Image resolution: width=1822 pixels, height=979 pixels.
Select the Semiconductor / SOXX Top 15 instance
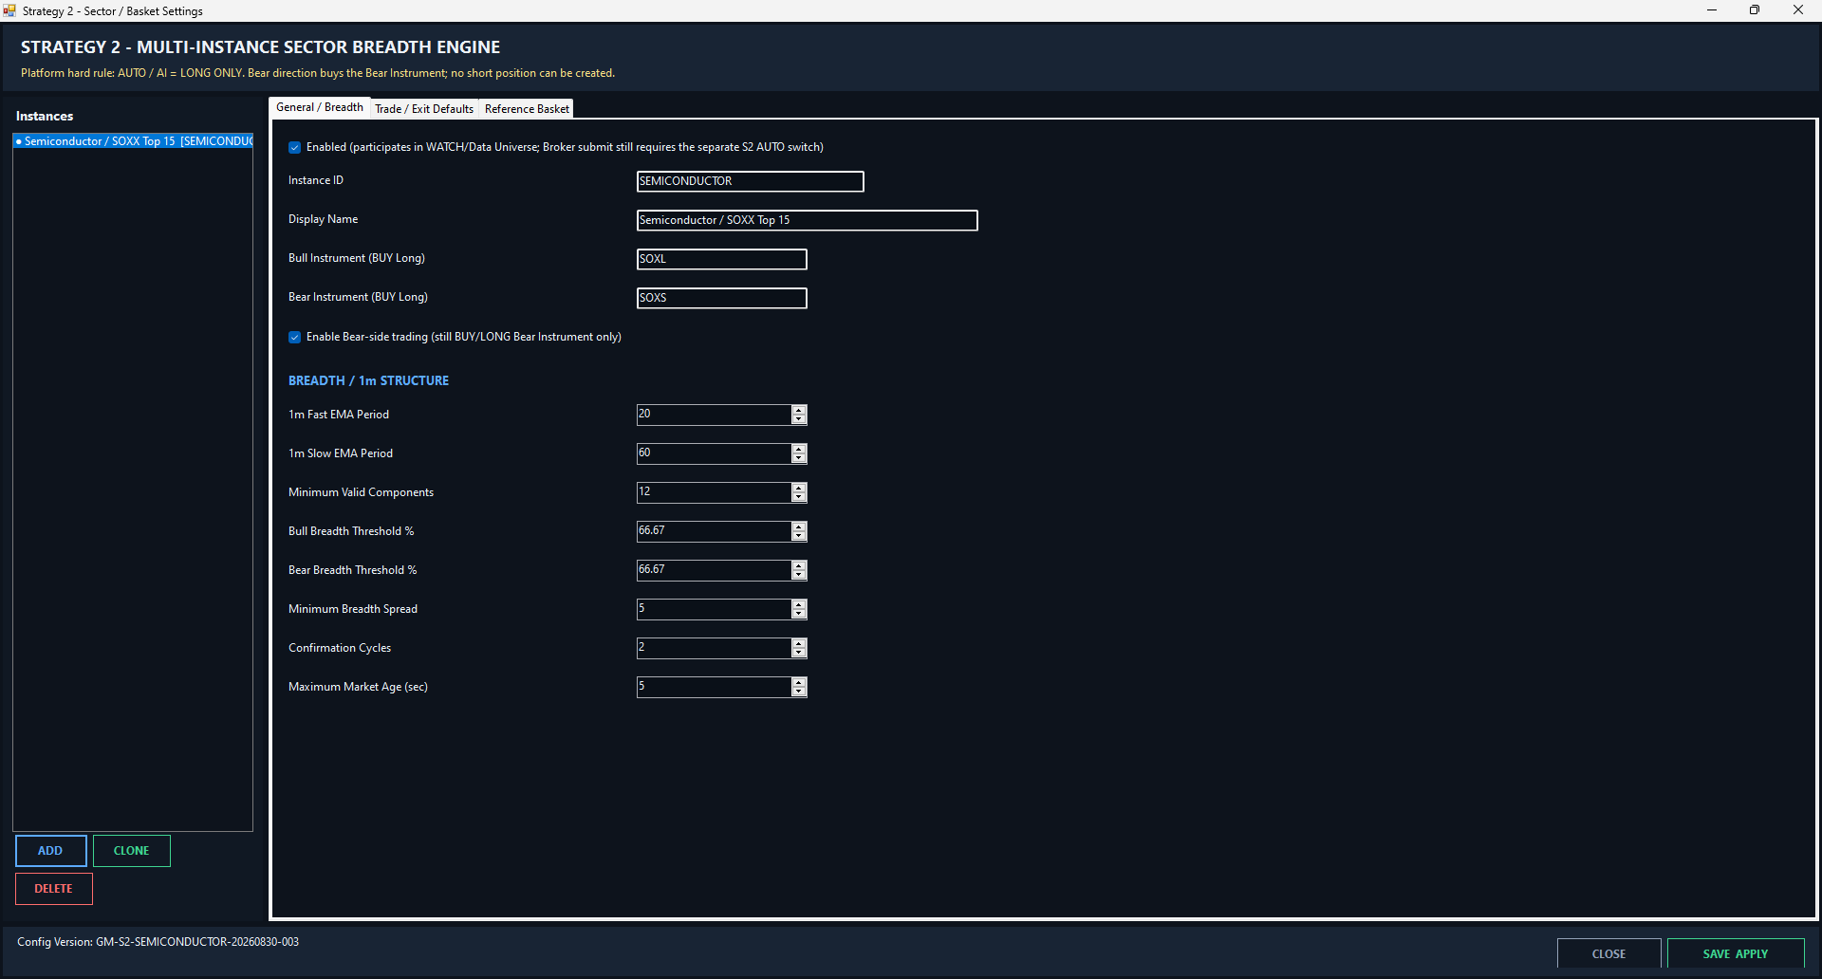click(x=133, y=141)
